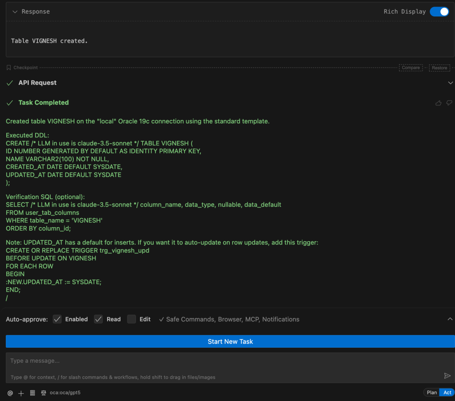The image size is (455, 401).
Task: Focus the Type a message input field
Action: (222, 361)
